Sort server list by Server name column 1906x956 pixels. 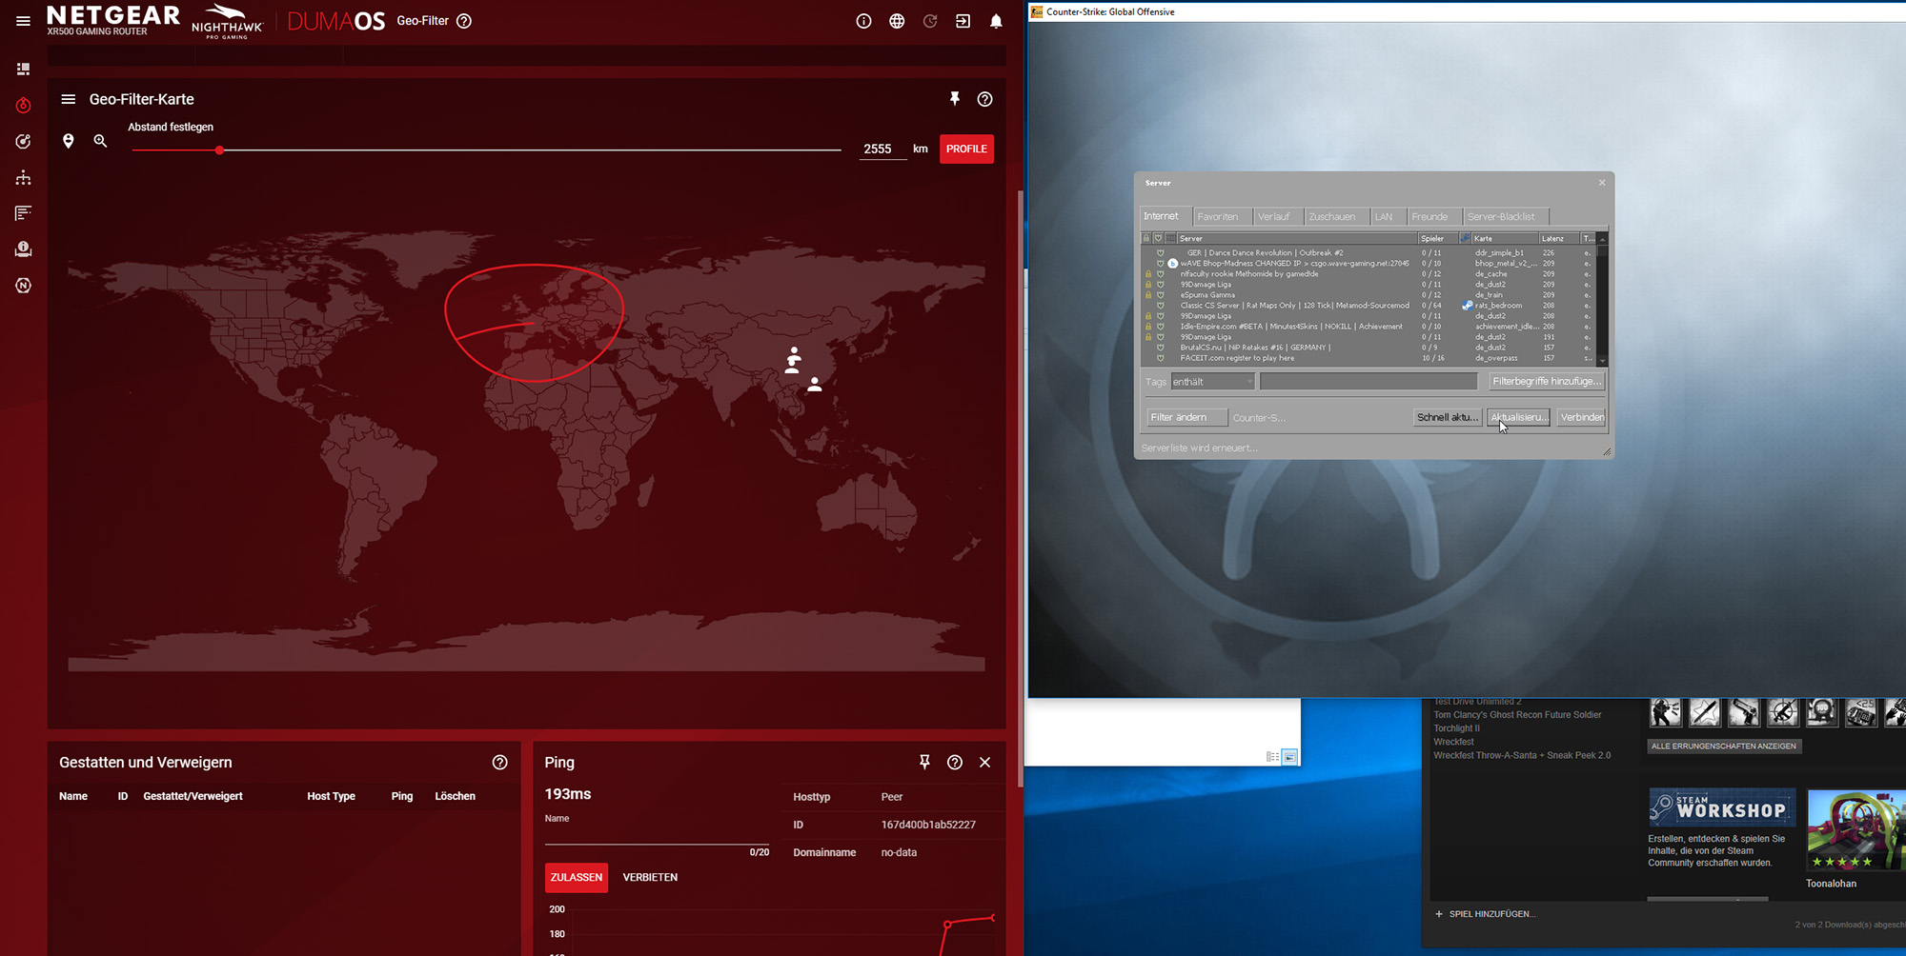point(1297,238)
